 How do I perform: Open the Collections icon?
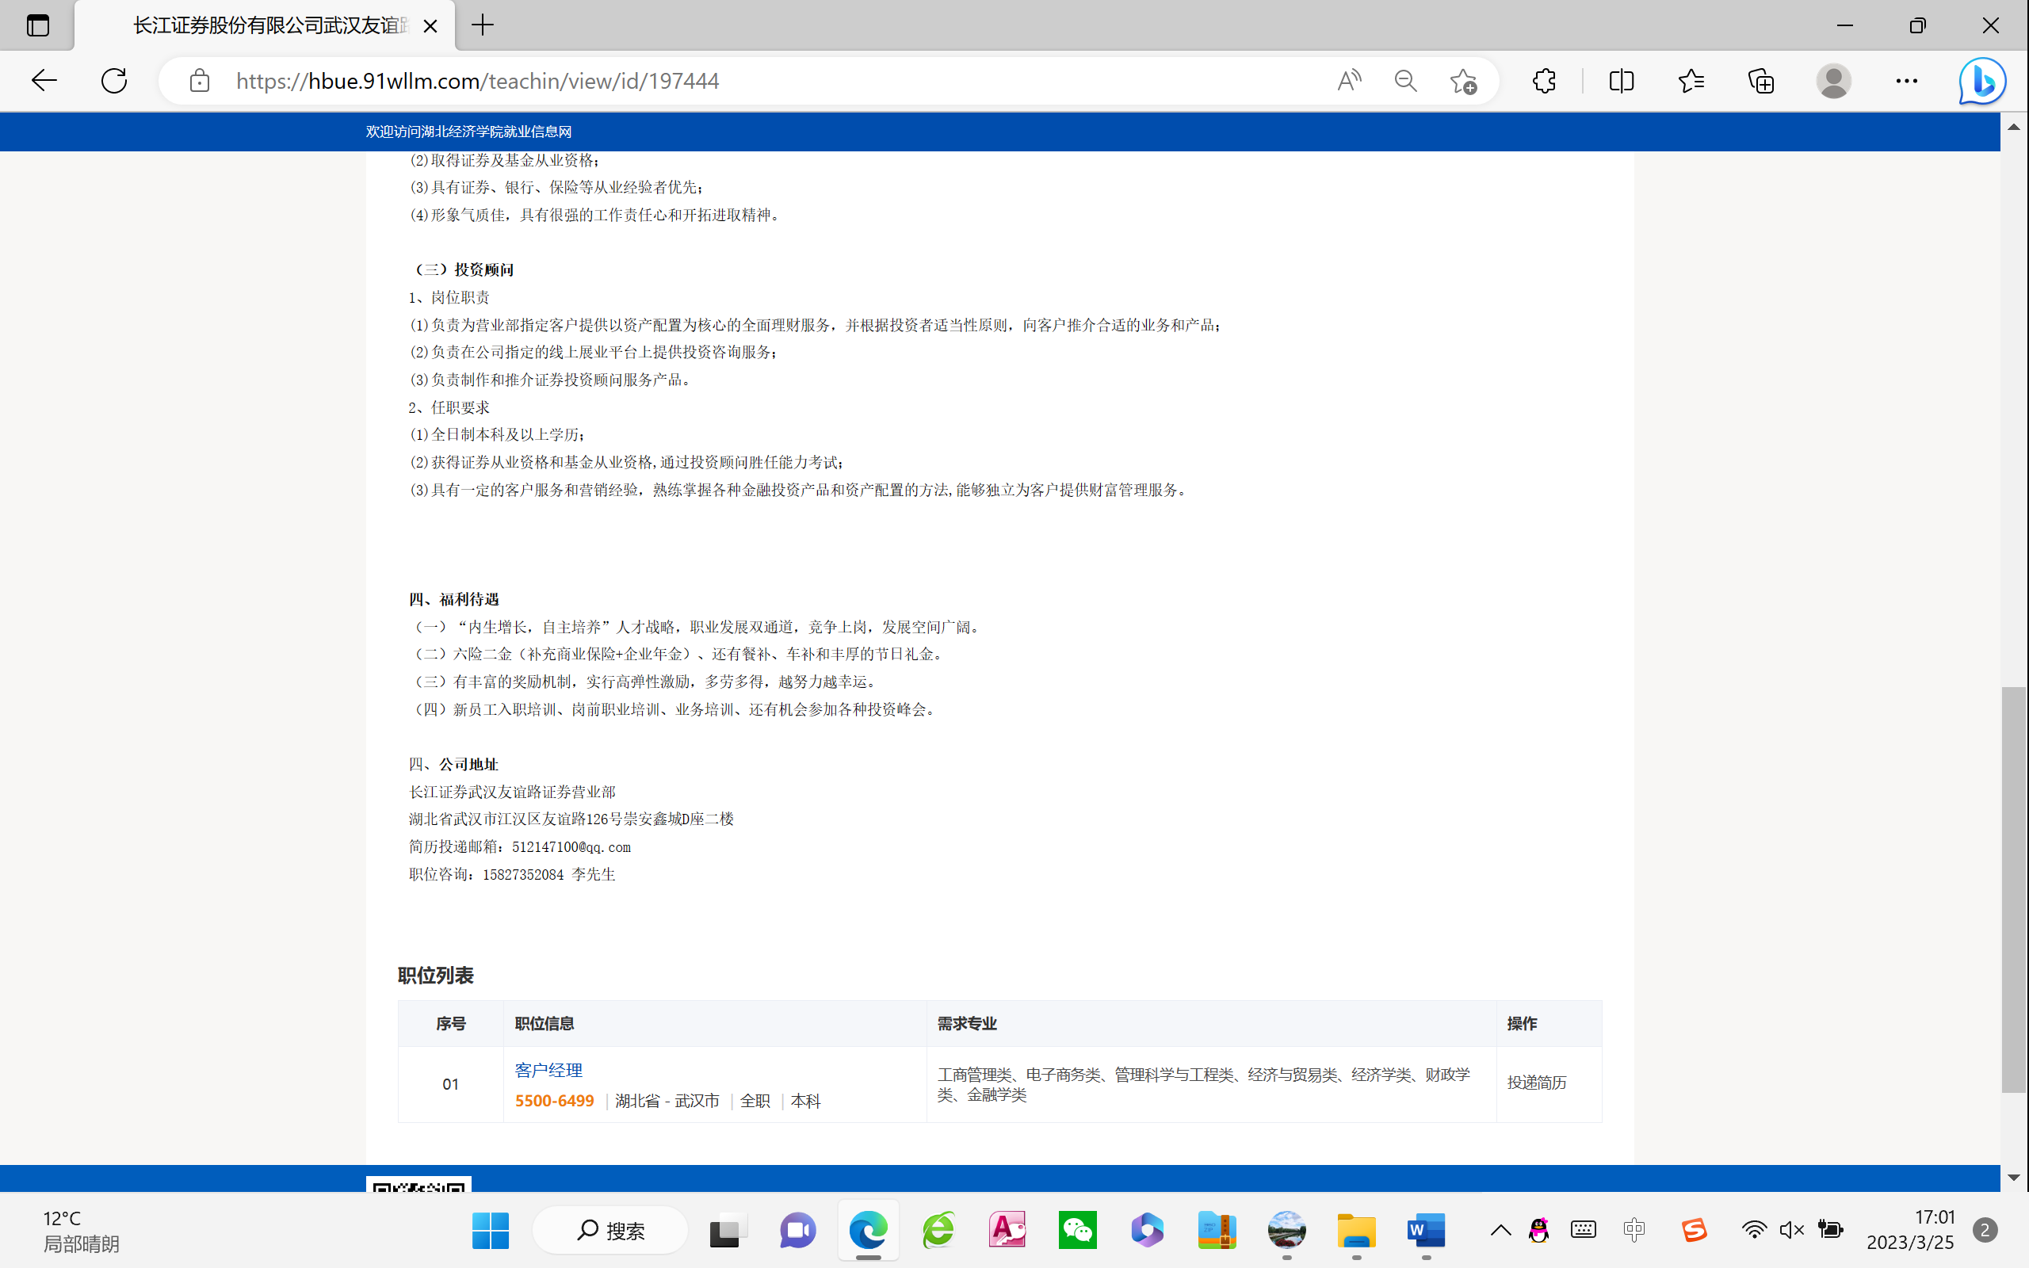[x=1760, y=81]
